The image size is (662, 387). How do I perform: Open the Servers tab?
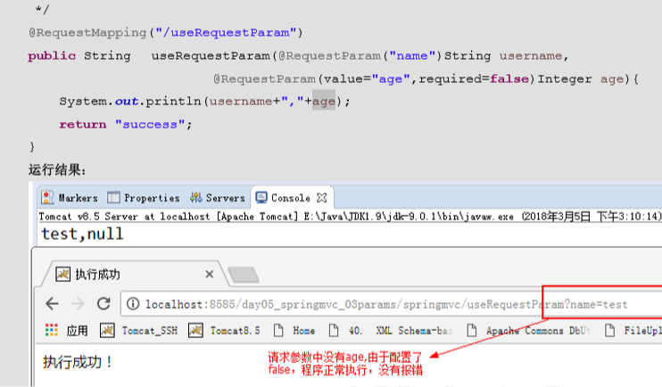218,197
